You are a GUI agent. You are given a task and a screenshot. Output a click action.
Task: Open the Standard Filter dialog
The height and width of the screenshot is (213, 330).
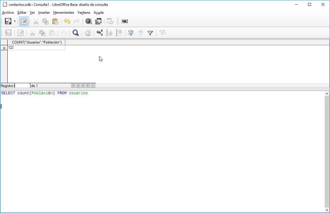click(x=150, y=32)
